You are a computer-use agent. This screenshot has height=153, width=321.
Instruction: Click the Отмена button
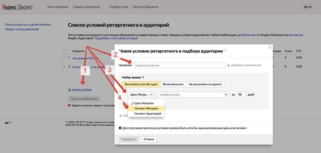click(x=149, y=139)
